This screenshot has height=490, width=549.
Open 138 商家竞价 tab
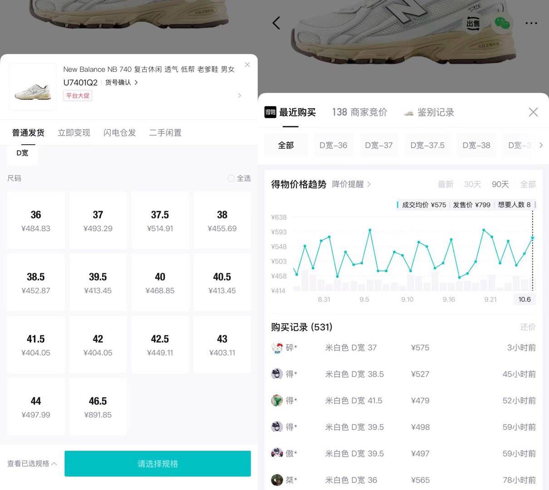click(360, 112)
